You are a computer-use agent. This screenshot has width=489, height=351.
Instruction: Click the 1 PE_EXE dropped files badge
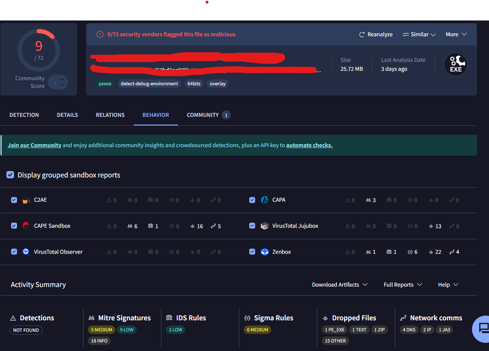[335, 330]
